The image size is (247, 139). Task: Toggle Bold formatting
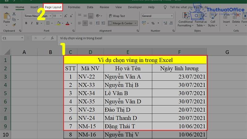tap(26, 23)
